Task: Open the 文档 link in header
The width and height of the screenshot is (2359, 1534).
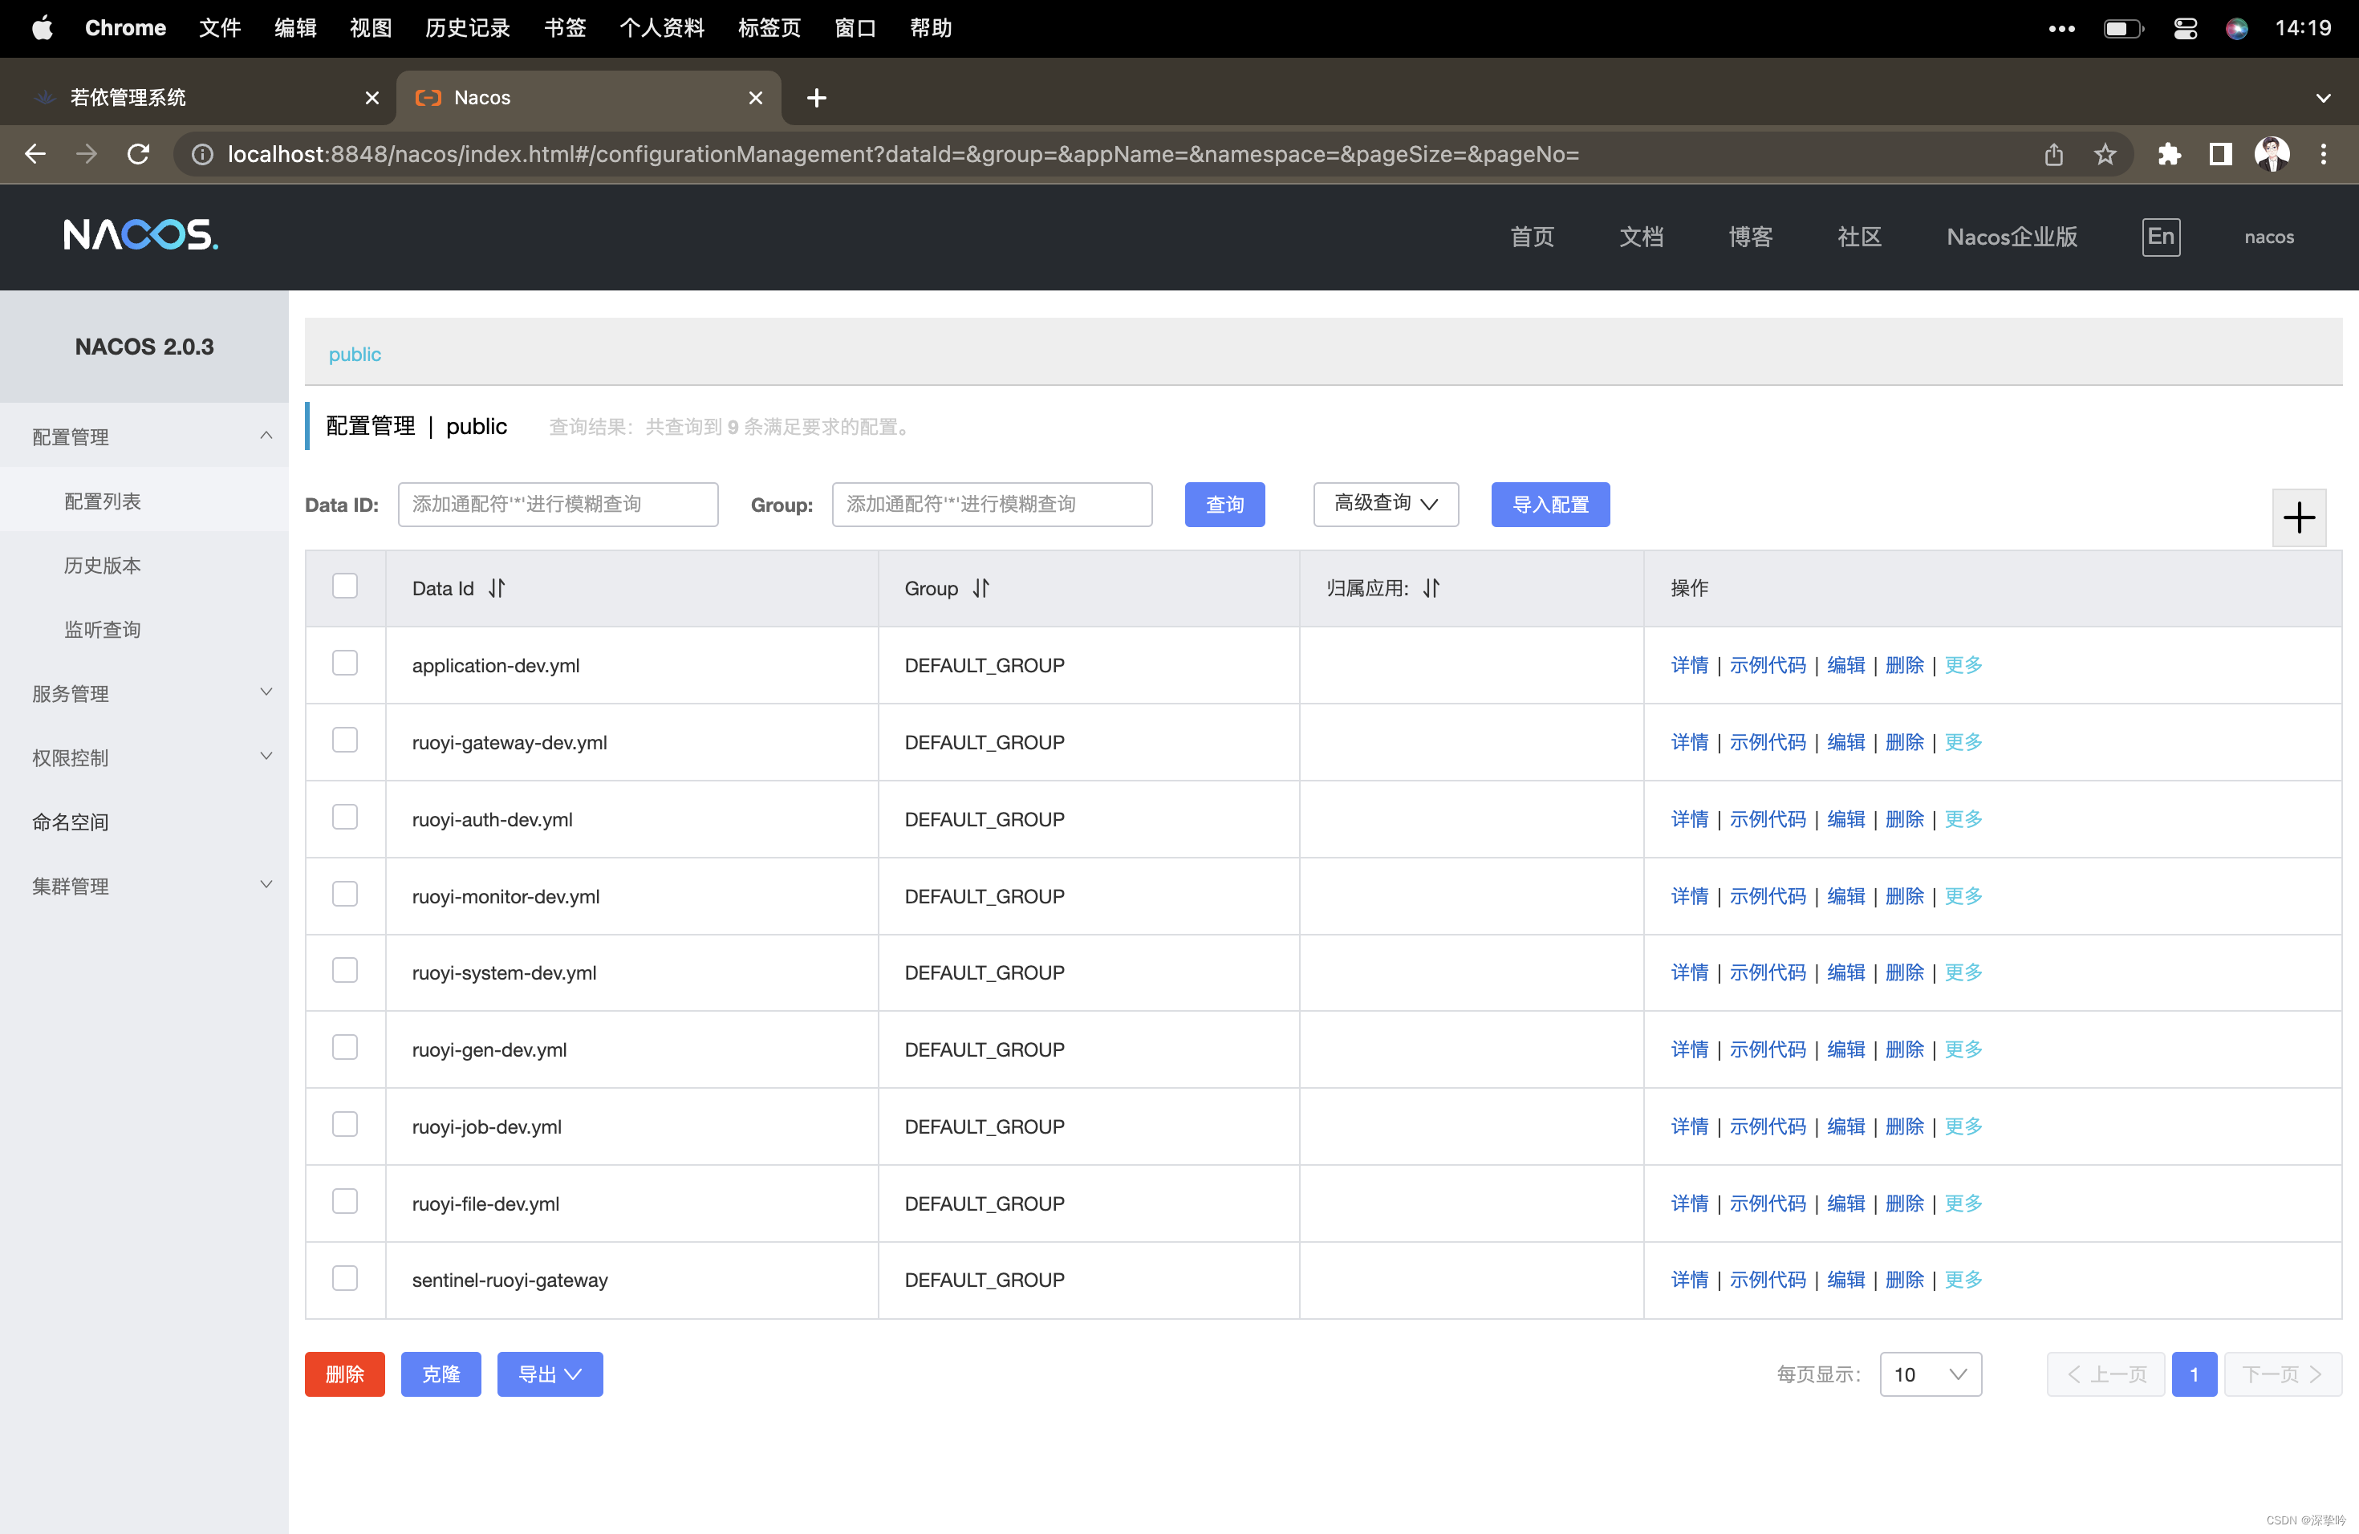Action: coord(1642,237)
